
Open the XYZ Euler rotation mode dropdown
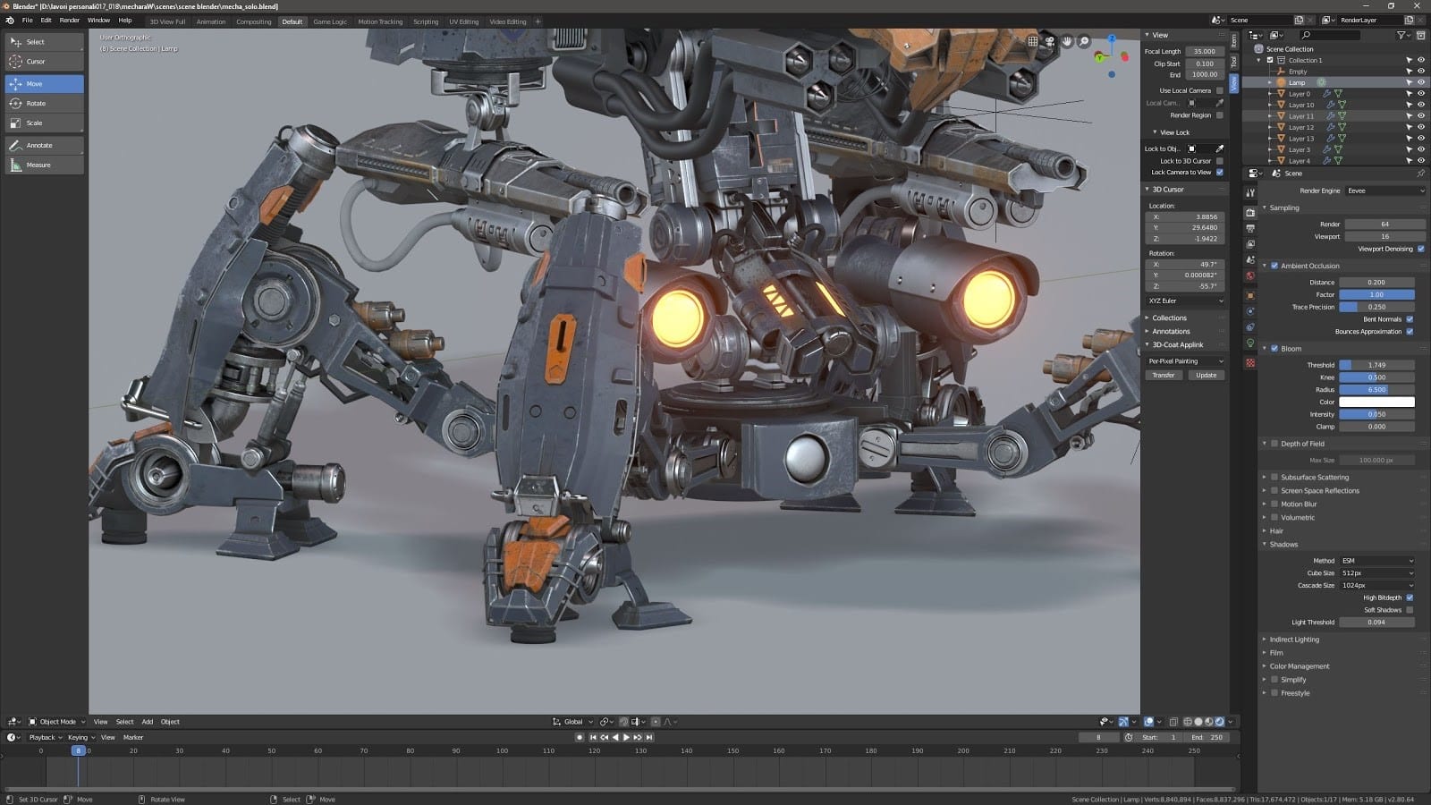tap(1186, 301)
